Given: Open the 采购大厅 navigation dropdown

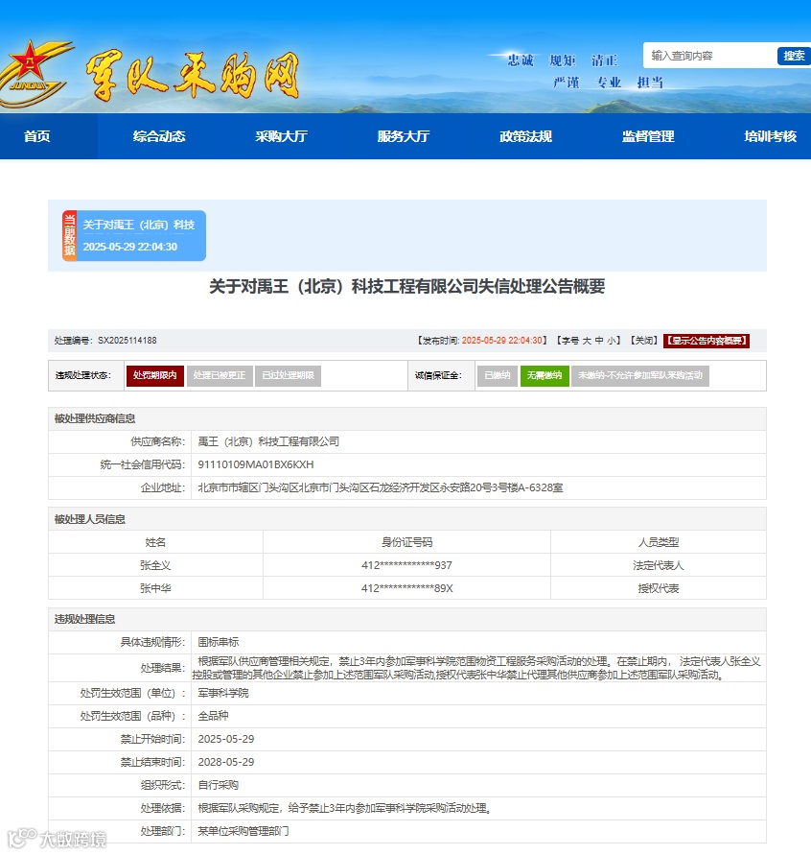Looking at the screenshot, I should [x=281, y=136].
